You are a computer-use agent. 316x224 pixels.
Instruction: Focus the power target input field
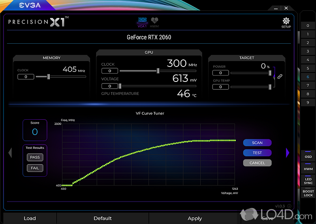[220, 73]
